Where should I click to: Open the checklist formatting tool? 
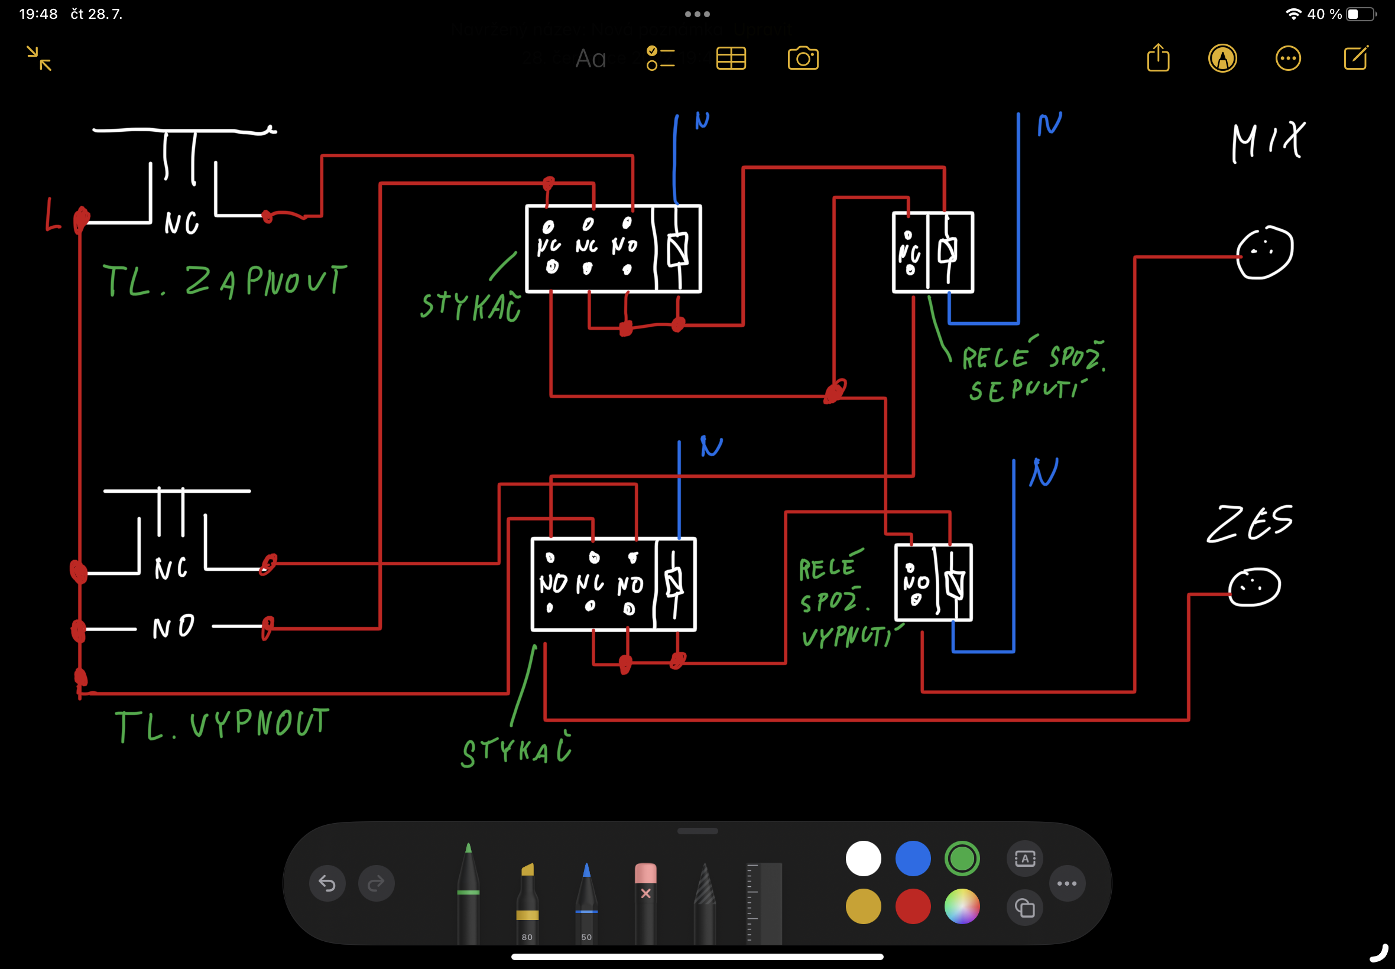[661, 59]
